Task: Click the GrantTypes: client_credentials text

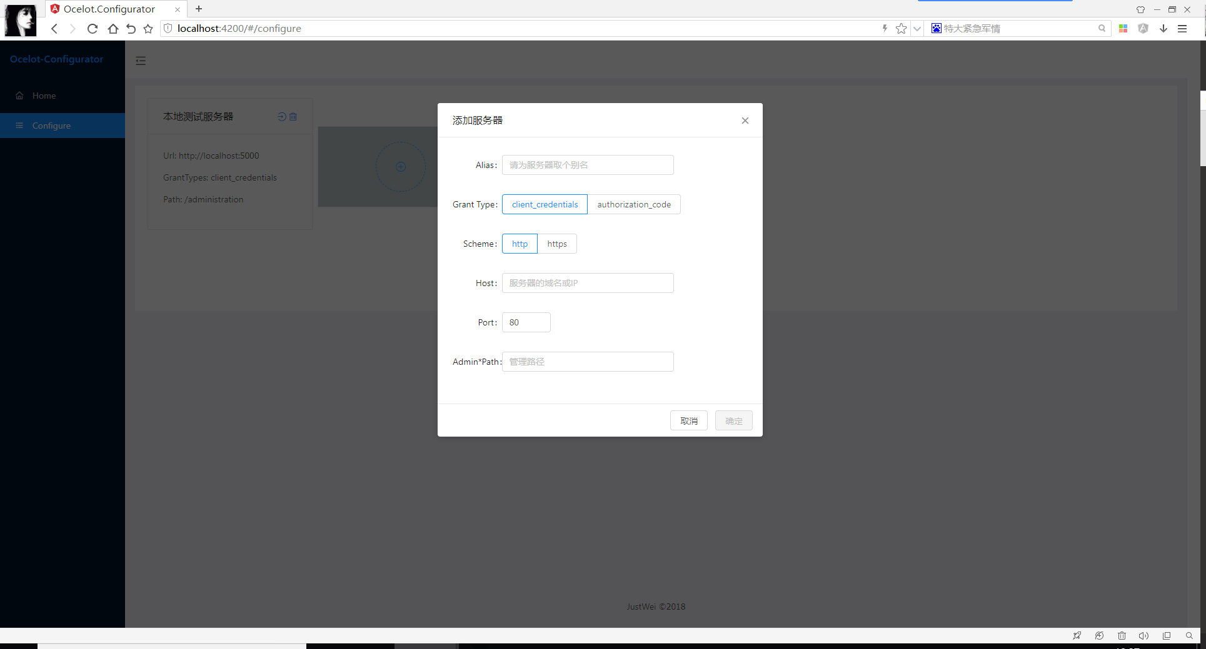Action: tap(220, 177)
